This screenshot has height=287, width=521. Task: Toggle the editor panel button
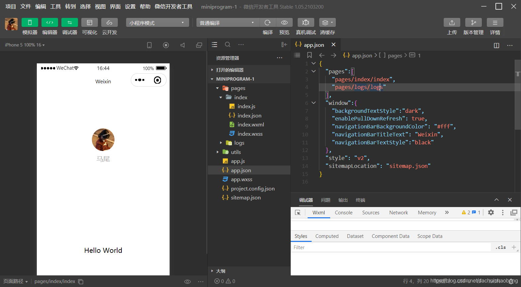[x=50, y=23]
